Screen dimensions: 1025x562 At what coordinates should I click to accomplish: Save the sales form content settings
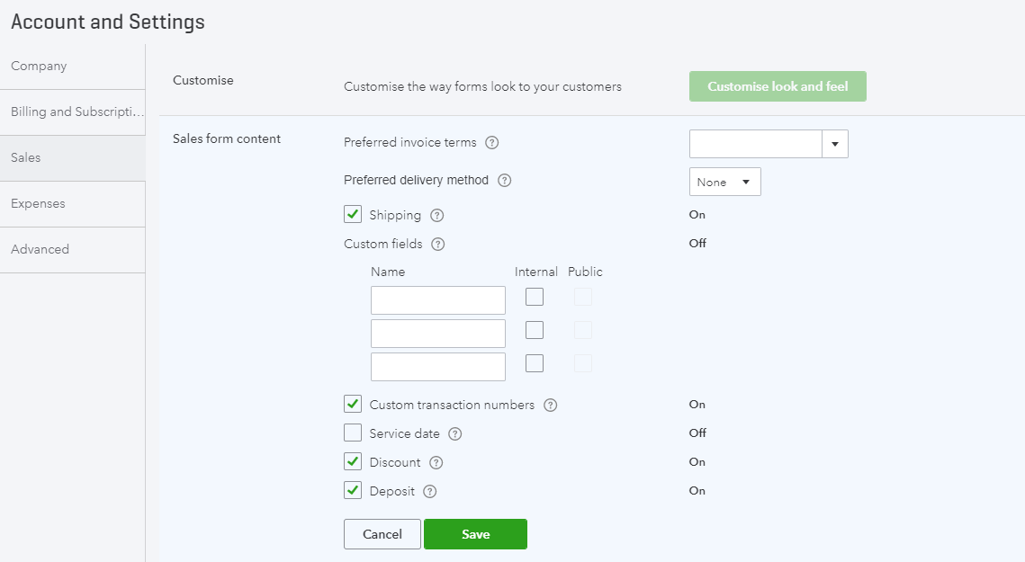click(475, 534)
